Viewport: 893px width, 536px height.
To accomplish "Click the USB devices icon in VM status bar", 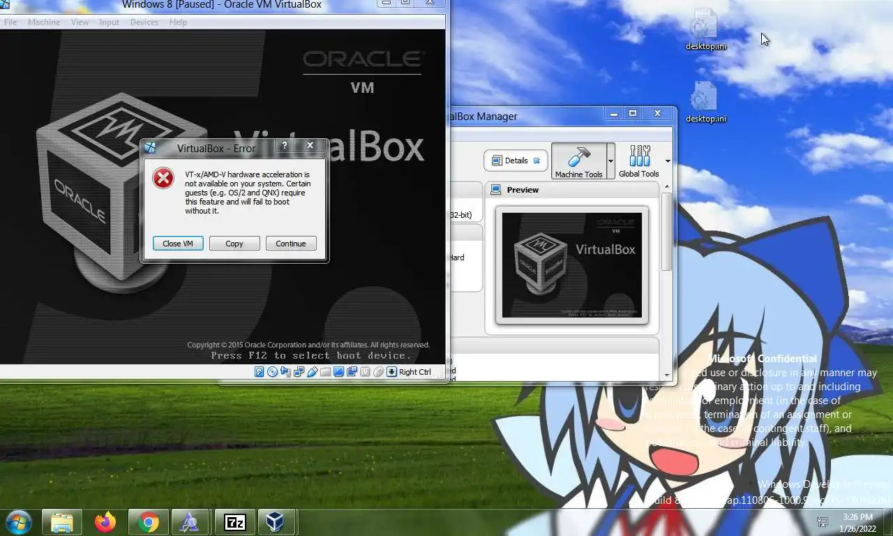I will tap(312, 372).
